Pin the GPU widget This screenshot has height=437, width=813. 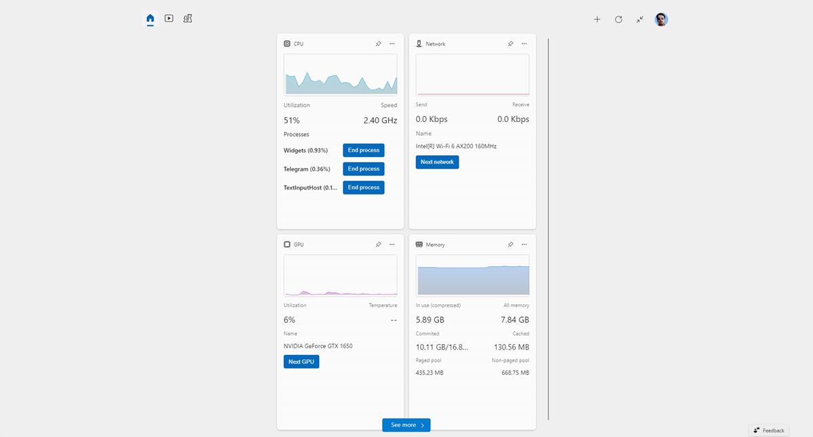(x=379, y=245)
